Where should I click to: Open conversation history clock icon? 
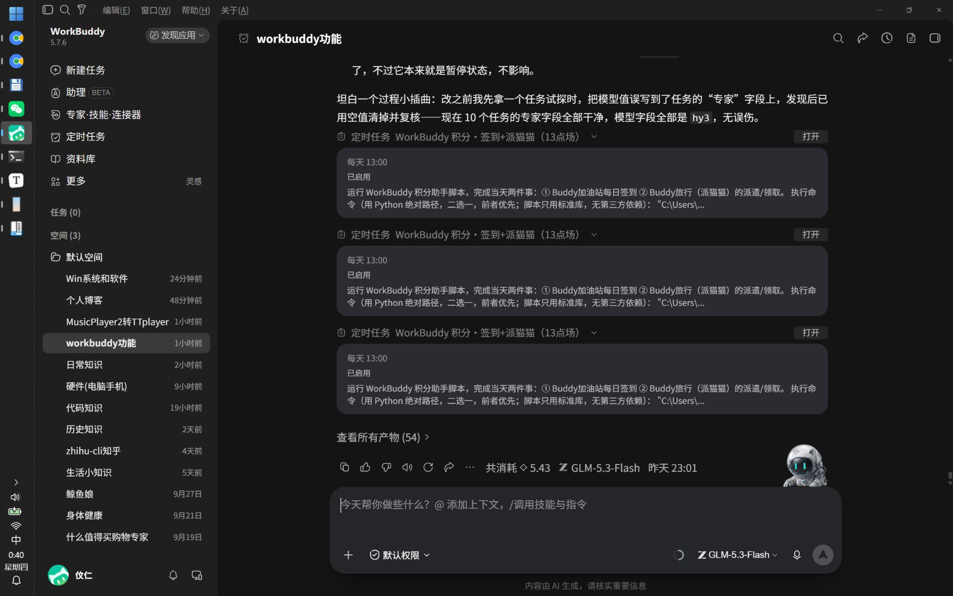pyautogui.click(x=887, y=38)
